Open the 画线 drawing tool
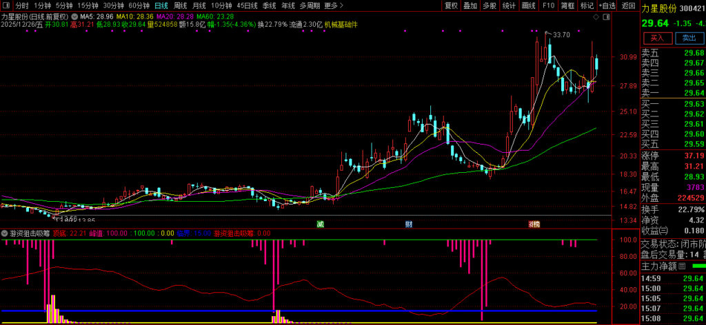The width and height of the screenshot is (706, 325). tap(529, 6)
